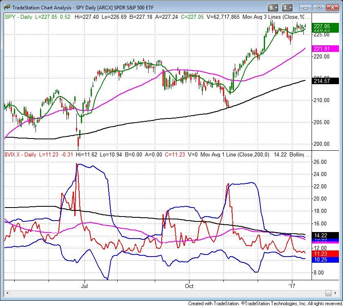Click the 'Bolling' indicator label in VIX line
The width and height of the screenshot is (343, 306).
coord(297,154)
